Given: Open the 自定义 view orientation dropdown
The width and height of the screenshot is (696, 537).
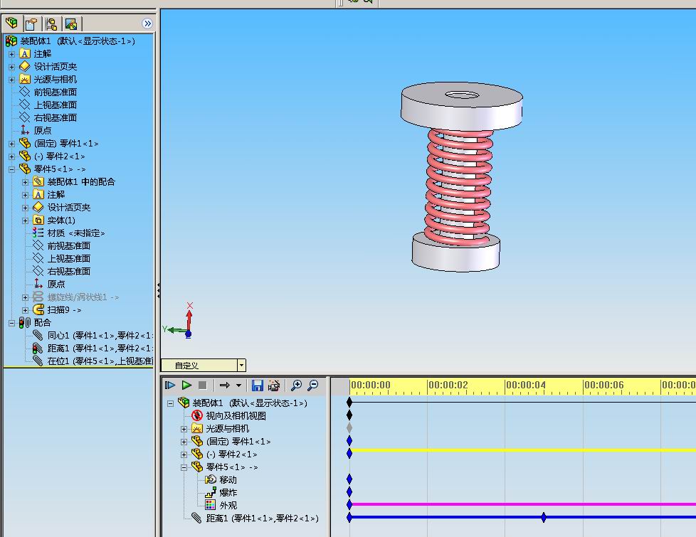Looking at the screenshot, I should (x=241, y=366).
